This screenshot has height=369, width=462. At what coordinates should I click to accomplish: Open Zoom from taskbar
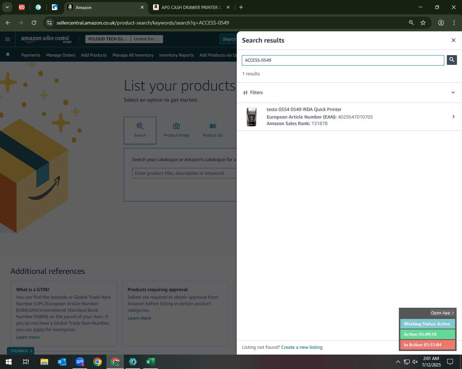(80, 362)
